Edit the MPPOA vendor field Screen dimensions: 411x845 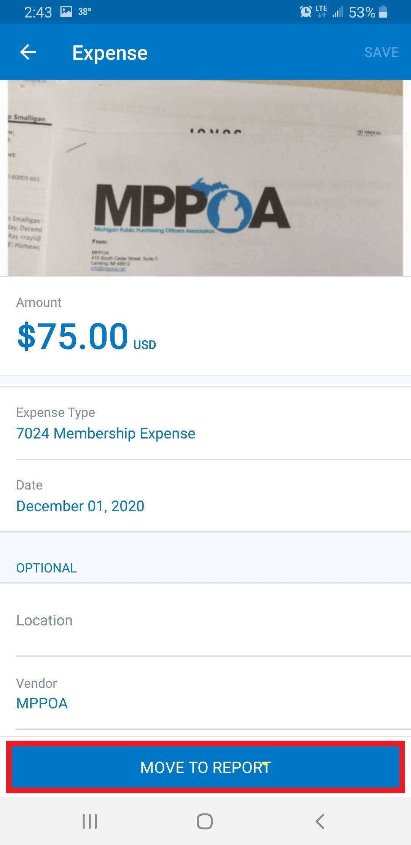42,703
